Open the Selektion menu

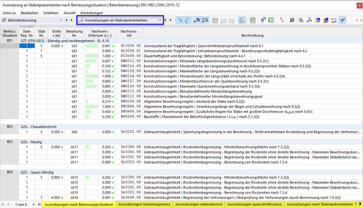click(x=51, y=13)
